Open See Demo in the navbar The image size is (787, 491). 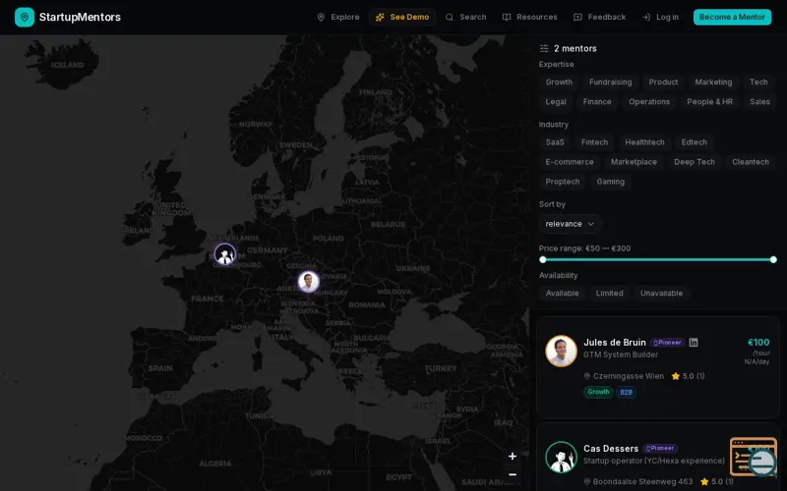pos(402,17)
